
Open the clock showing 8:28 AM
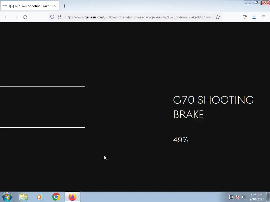257,197
